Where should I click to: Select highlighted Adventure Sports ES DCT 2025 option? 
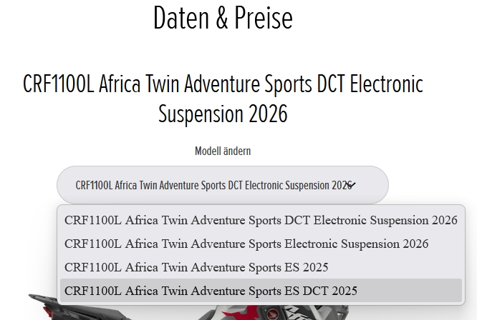pyautogui.click(x=211, y=291)
